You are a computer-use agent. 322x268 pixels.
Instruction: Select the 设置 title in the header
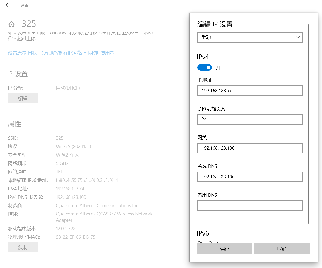[24, 5]
